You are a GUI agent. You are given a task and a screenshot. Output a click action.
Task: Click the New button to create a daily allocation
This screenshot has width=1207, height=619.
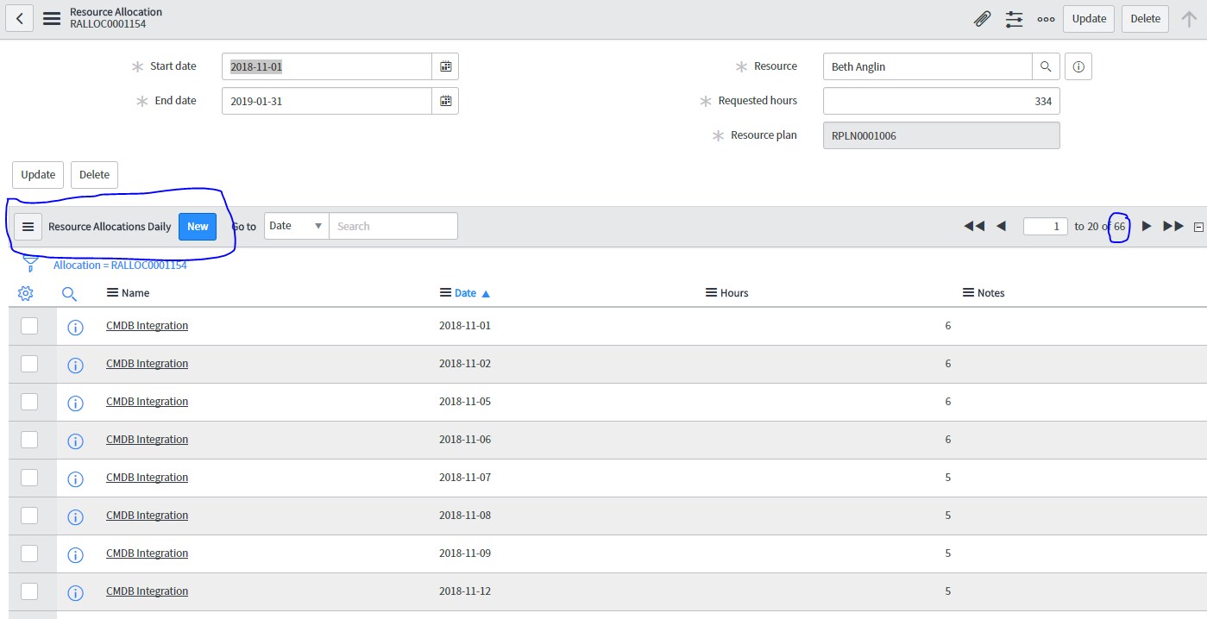coord(197,226)
